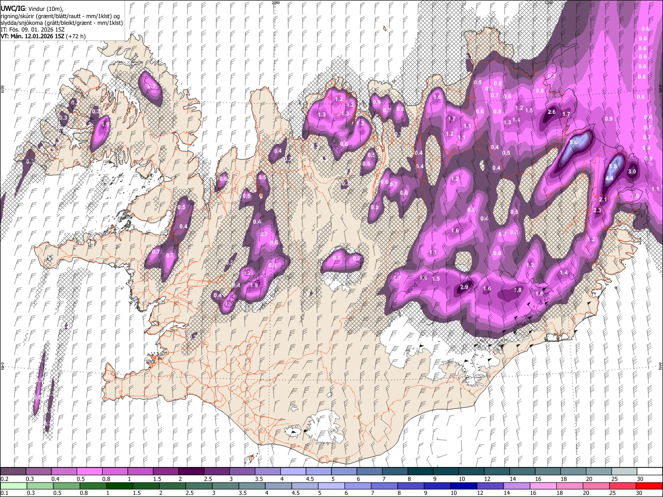663x497 pixels.
Task: Click the '3.0' snowfall value near the east coast
Action: click(x=632, y=171)
